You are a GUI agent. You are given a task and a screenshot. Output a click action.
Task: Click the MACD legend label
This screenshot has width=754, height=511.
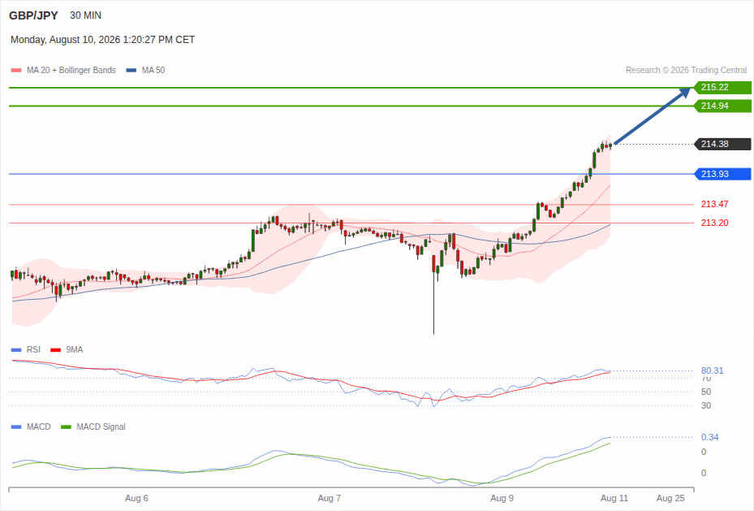click(38, 427)
